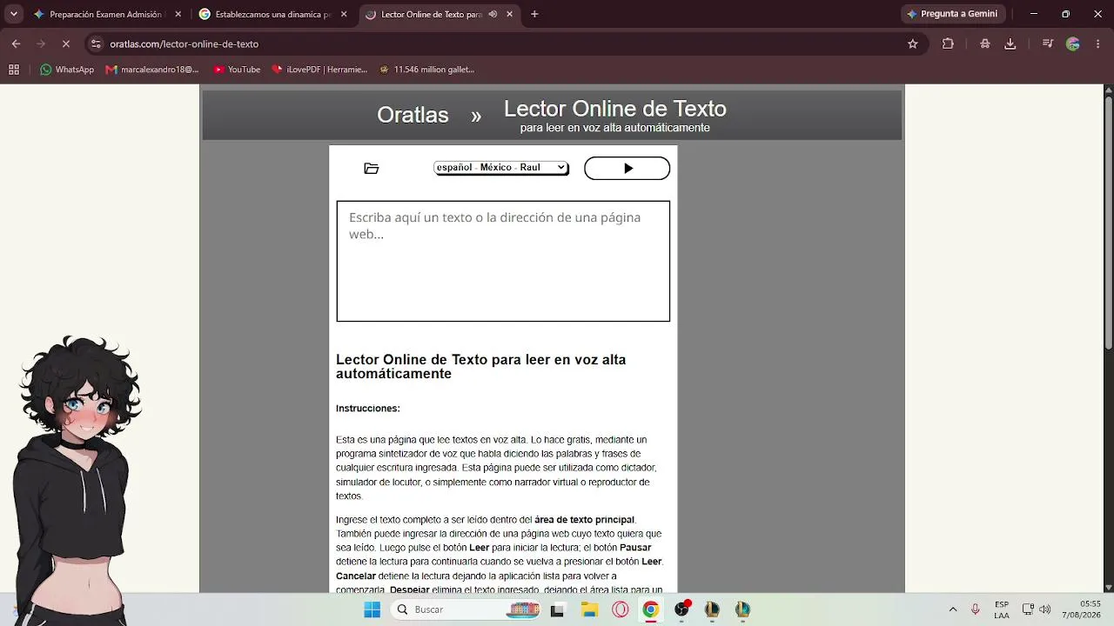Open the YouTube bookmark
1114x626 pixels.
[x=237, y=70]
